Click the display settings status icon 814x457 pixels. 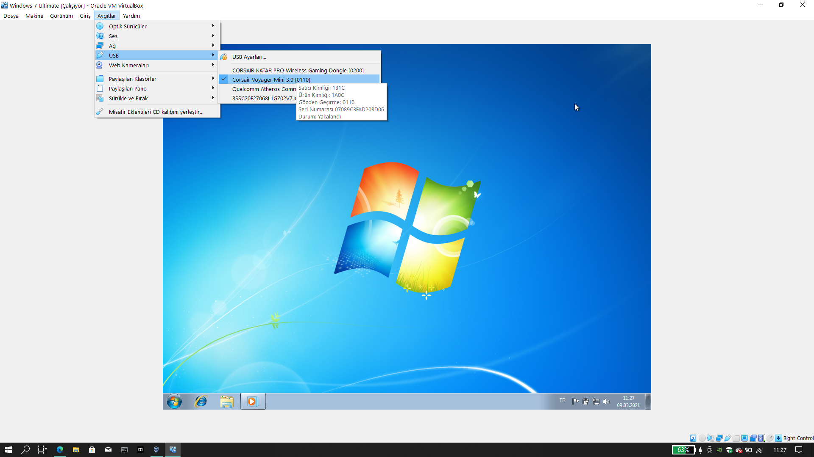tap(744, 438)
